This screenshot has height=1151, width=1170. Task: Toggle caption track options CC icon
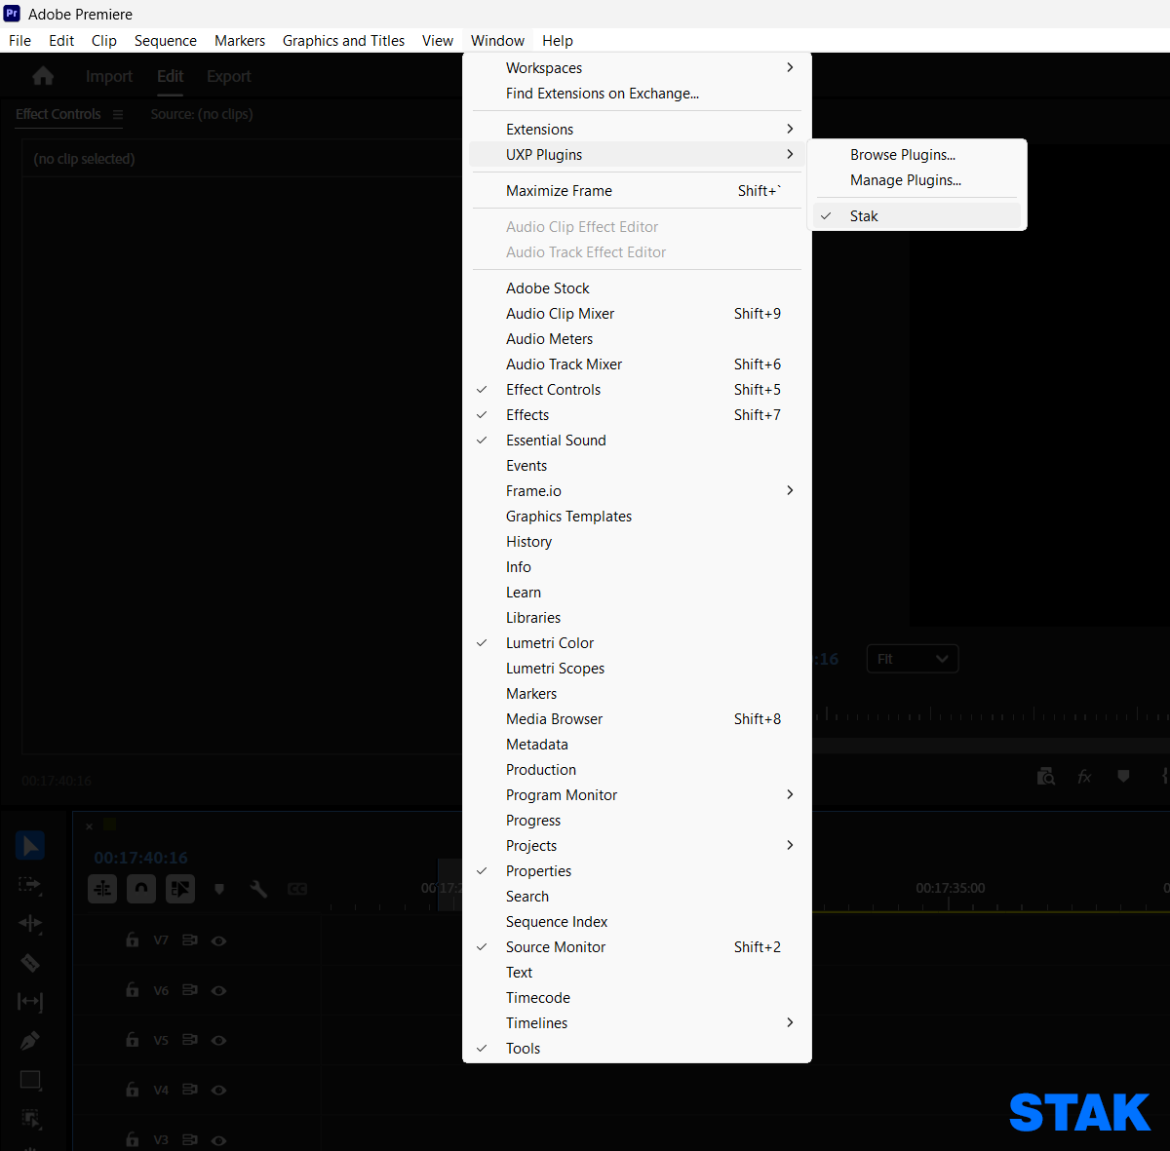pyautogui.click(x=297, y=889)
